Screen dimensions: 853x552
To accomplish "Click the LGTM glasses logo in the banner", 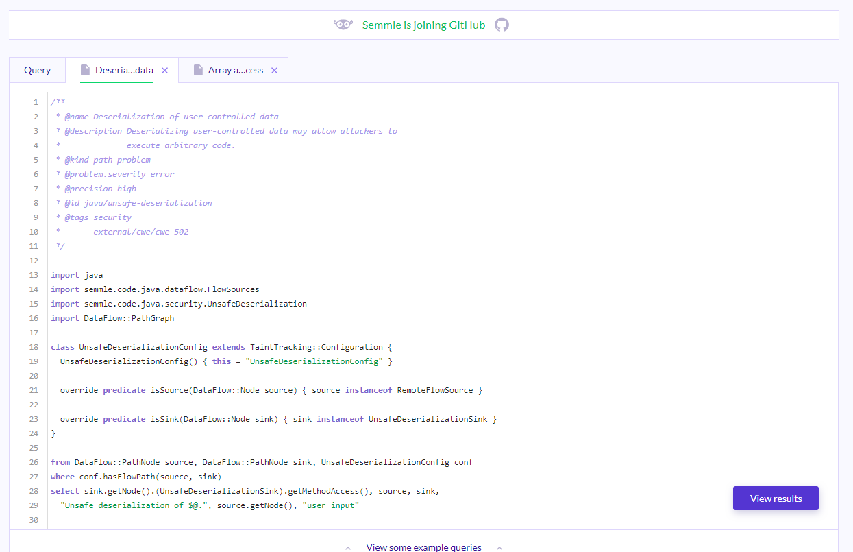I will pyautogui.click(x=343, y=24).
